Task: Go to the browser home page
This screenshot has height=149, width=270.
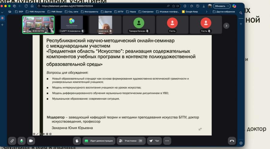Action: (32, 6)
